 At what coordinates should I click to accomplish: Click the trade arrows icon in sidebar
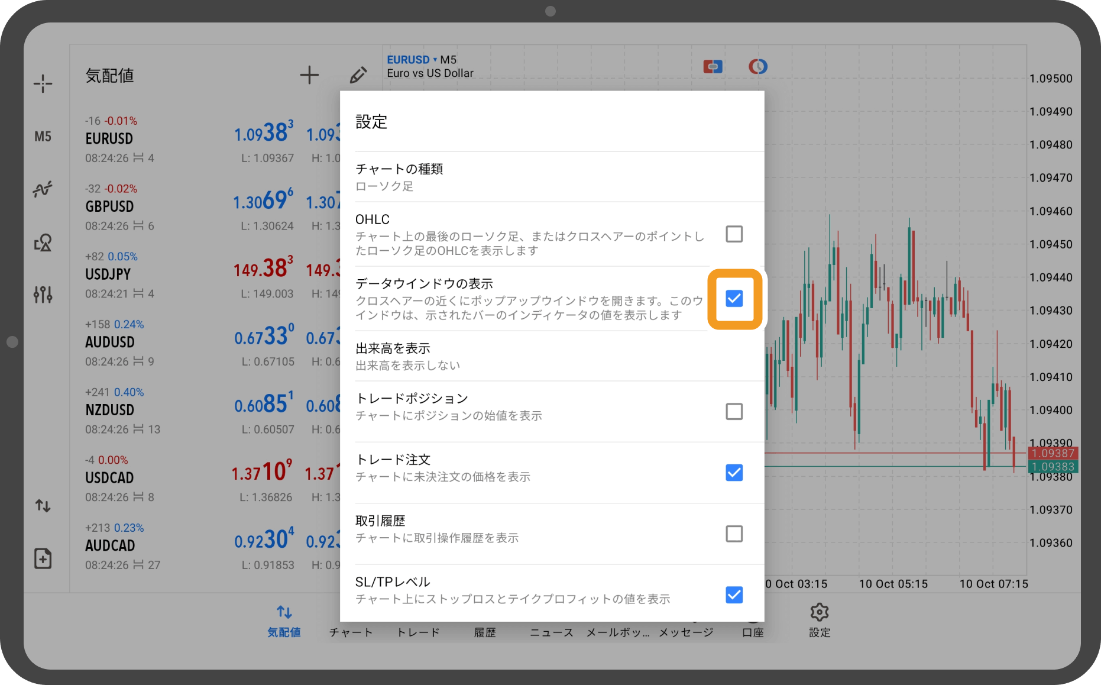[x=43, y=506]
